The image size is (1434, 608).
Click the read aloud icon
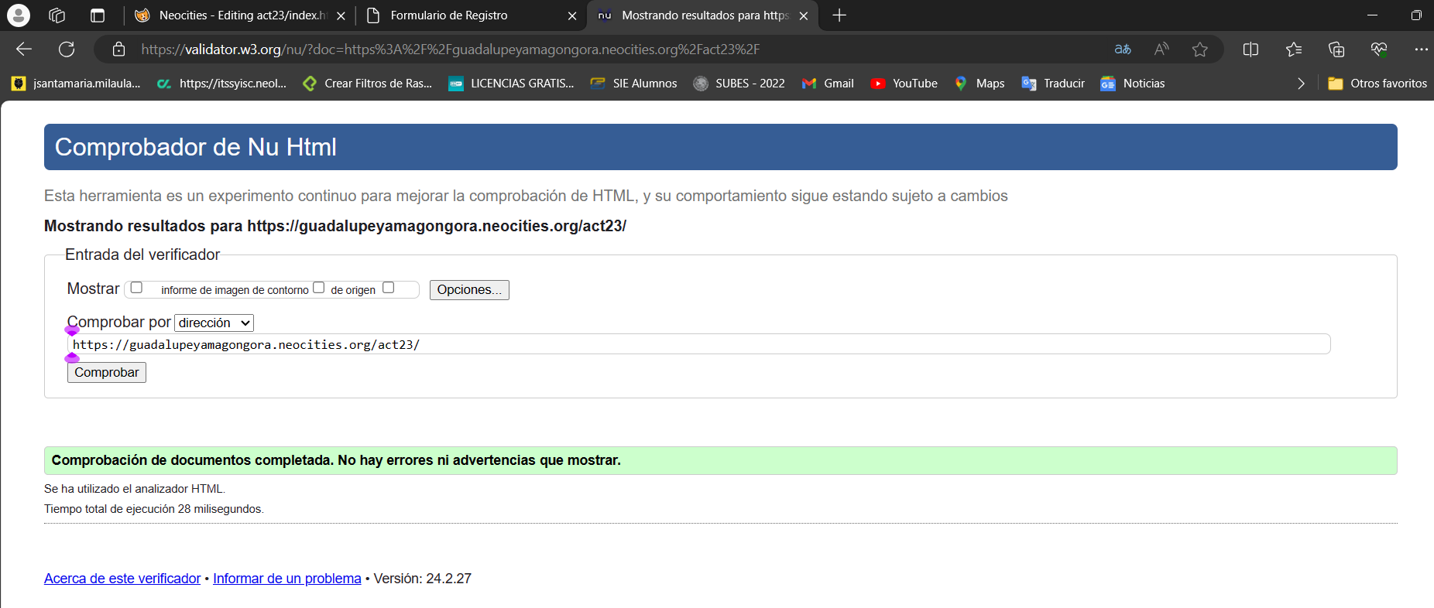pos(1161,50)
